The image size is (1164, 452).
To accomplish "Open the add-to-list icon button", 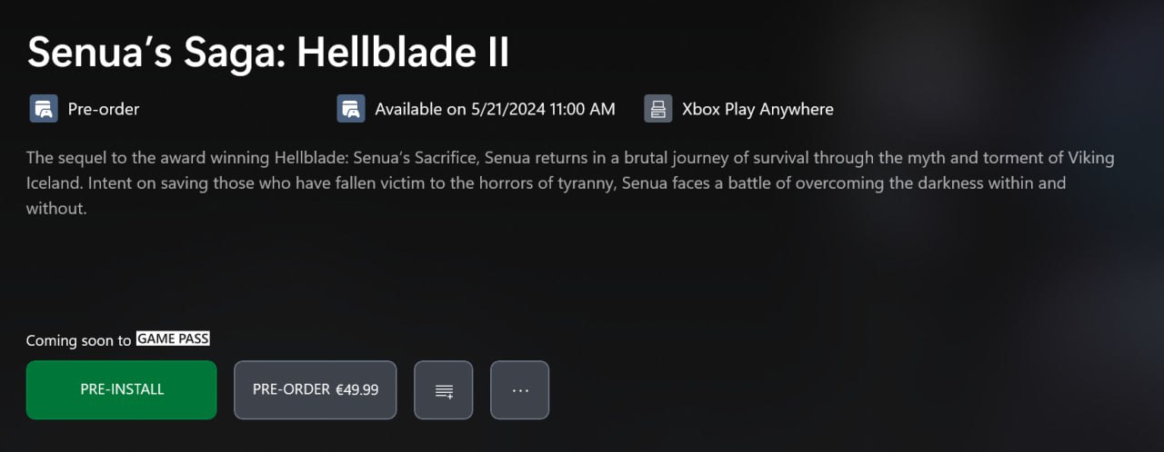I will 444,390.
